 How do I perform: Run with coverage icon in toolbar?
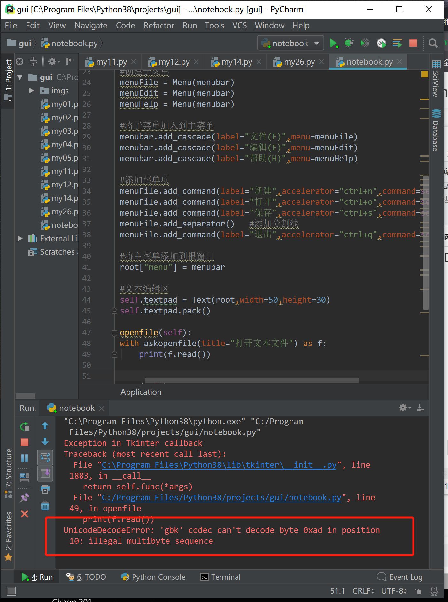tap(365, 43)
